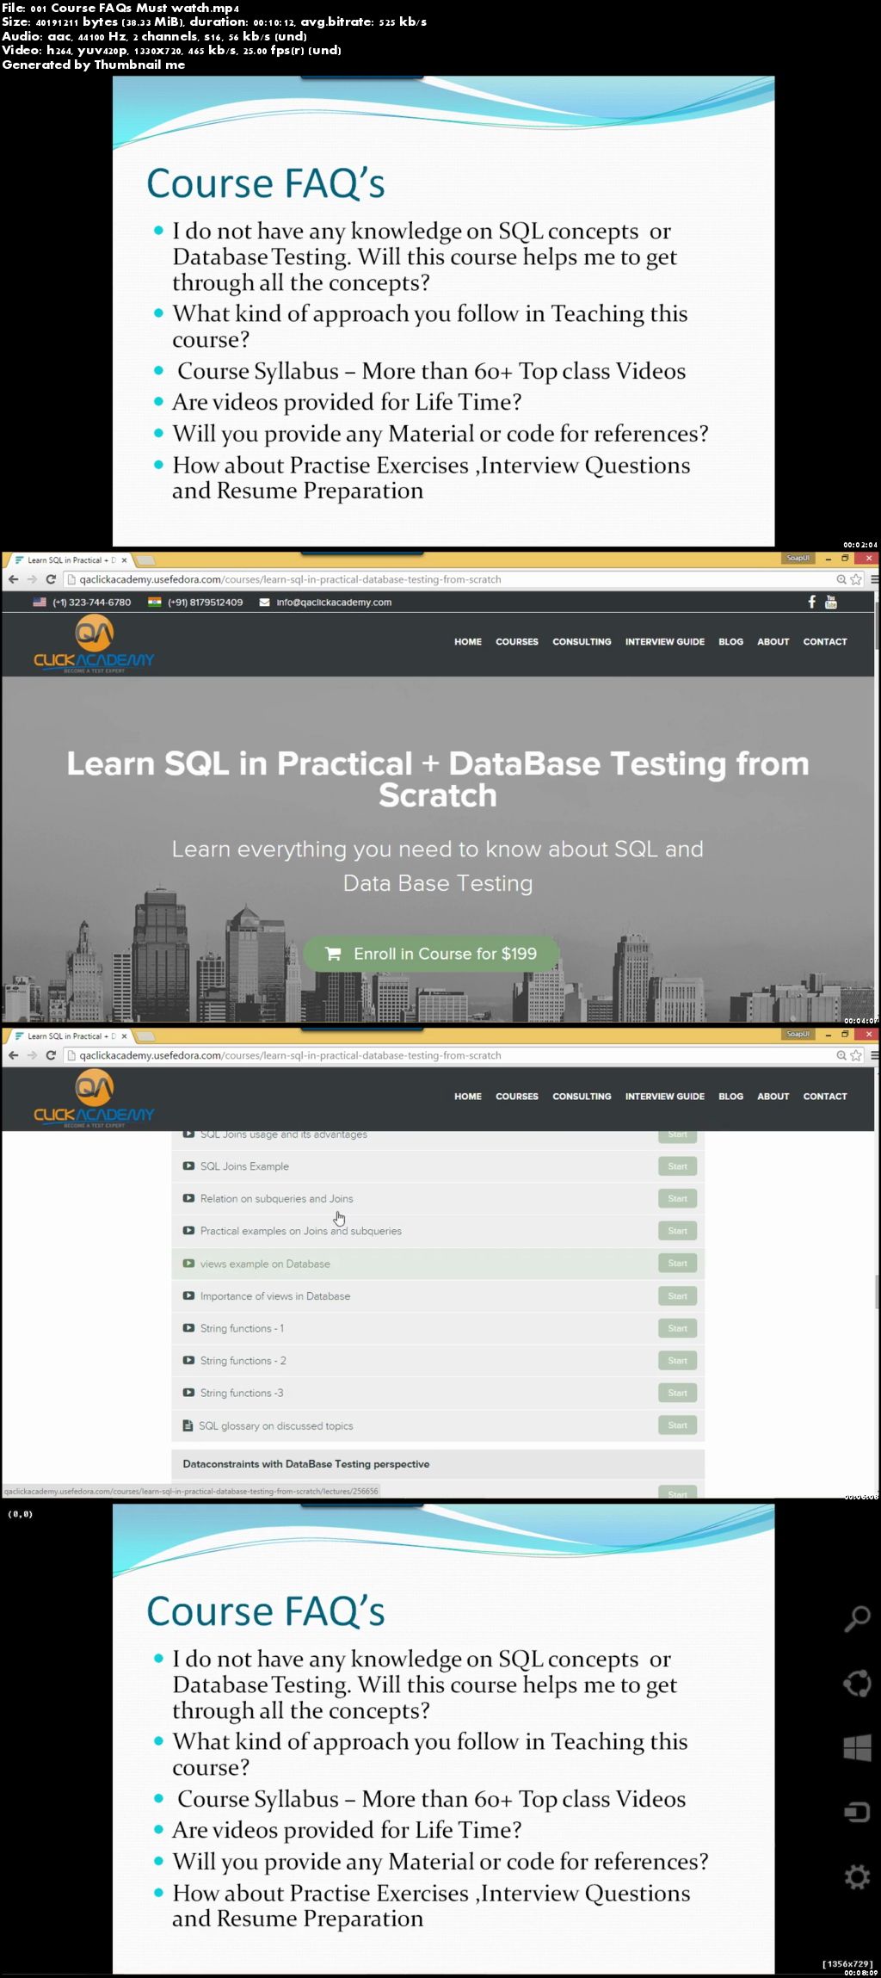Open ABOUT in the menu above the Enroll banner
The height and width of the screenshot is (1978, 881).
tap(773, 641)
